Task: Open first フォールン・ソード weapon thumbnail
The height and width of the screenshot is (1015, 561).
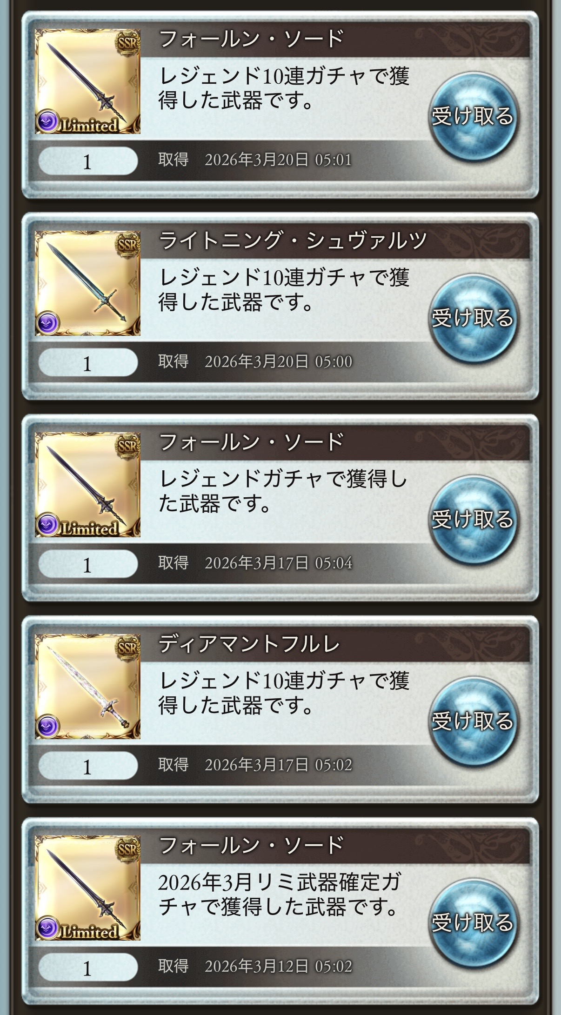Action: (x=87, y=81)
